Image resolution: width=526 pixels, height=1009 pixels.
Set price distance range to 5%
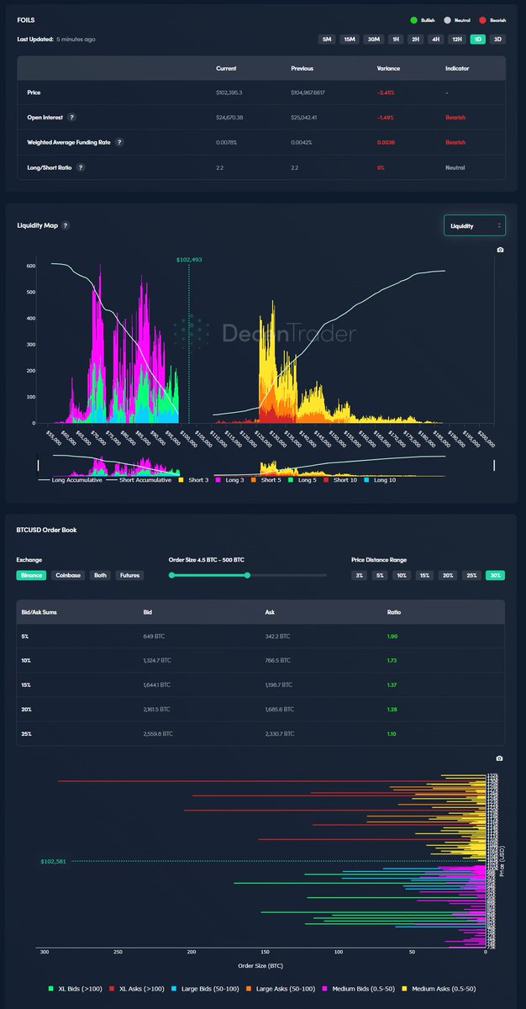380,575
